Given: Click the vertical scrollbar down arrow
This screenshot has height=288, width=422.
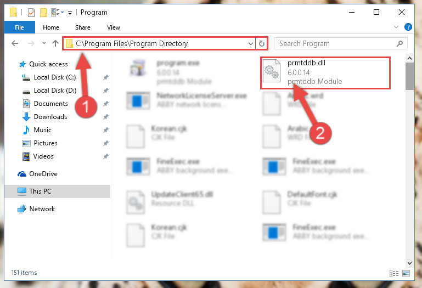Looking at the screenshot, I should [409, 263].
